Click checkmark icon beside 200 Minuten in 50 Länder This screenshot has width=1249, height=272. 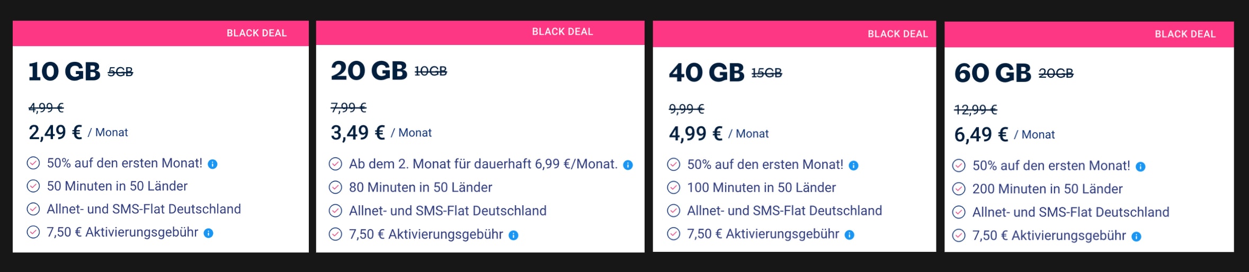coord(959,189)
